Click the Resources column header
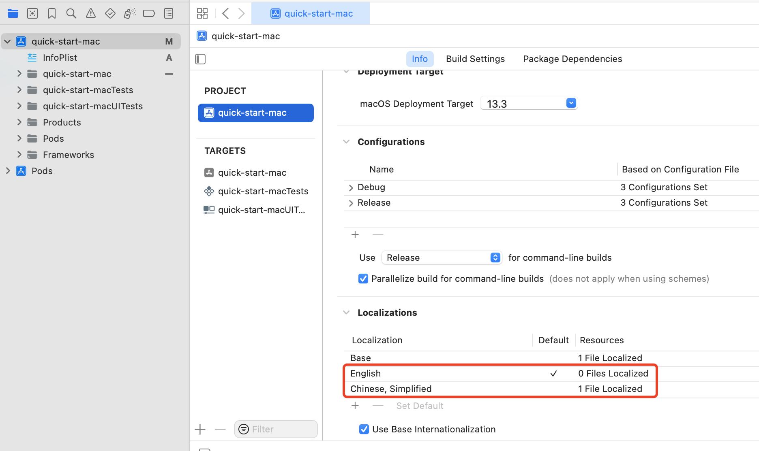Screen dimensions: 759x451 click(x=602, y=340)
